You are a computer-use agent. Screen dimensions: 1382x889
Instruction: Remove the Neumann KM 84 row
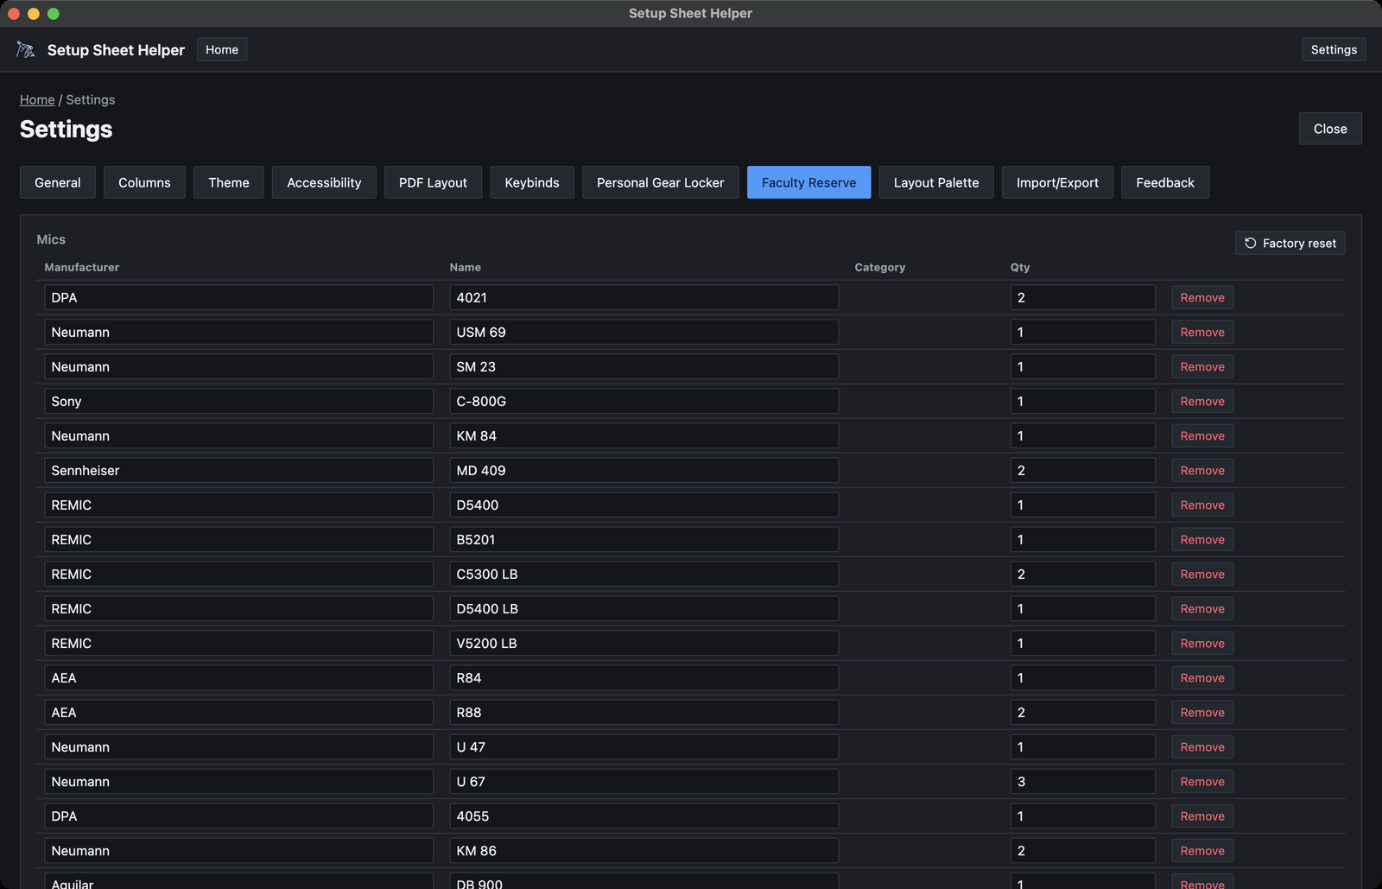1202,435
